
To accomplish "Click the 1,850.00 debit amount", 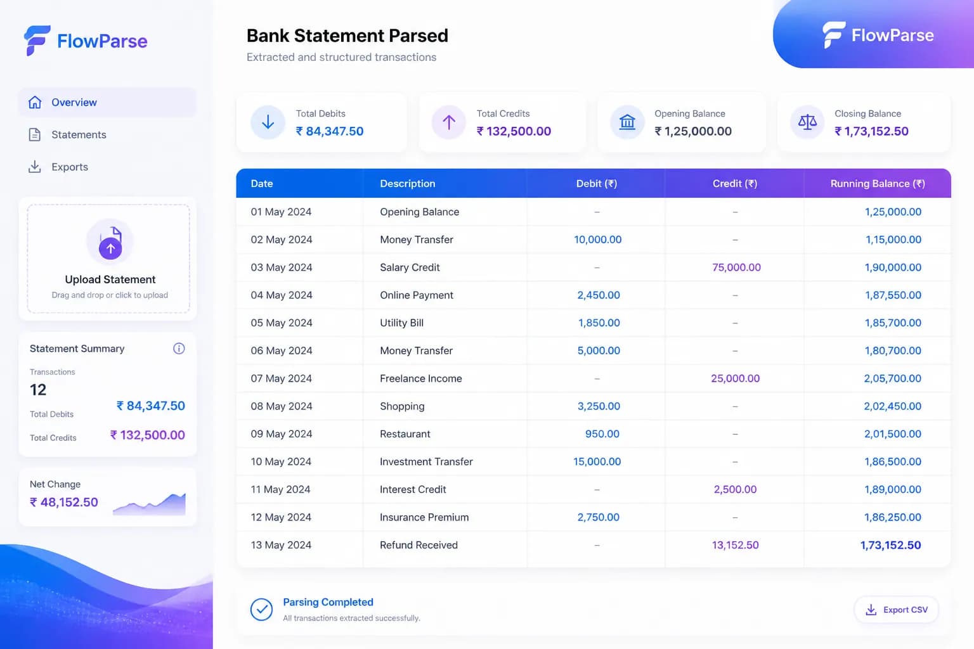I will [599, 323].
